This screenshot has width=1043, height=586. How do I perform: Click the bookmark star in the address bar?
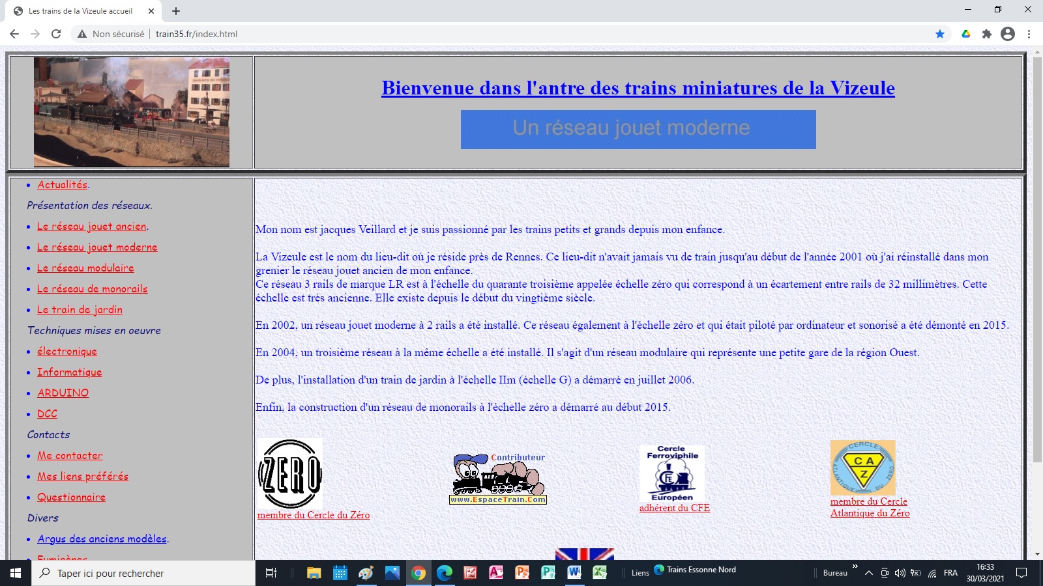pyautogui.click(x=940, y=34)
